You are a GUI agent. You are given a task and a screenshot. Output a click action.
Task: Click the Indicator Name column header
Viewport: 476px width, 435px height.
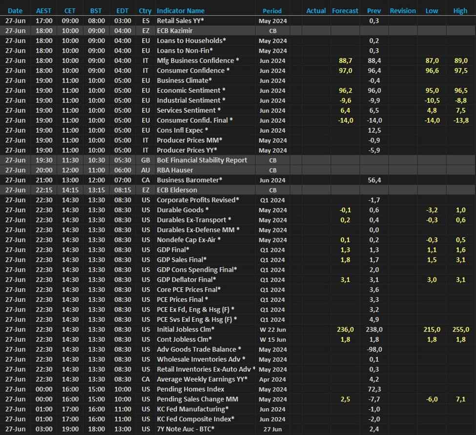(x=181, y=11)
